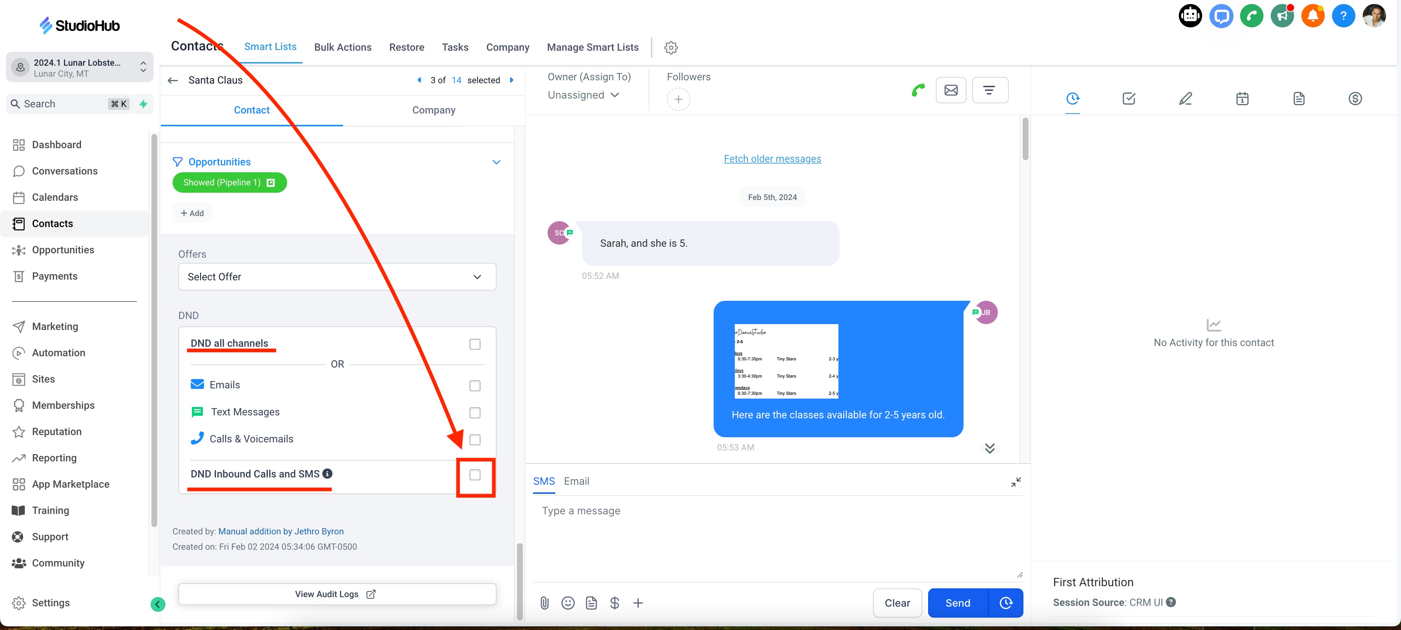The height and width of the screenshot is (630, 1401).
Task: Open the Tasks checkbox panel icon
Action: (1128, 99)
